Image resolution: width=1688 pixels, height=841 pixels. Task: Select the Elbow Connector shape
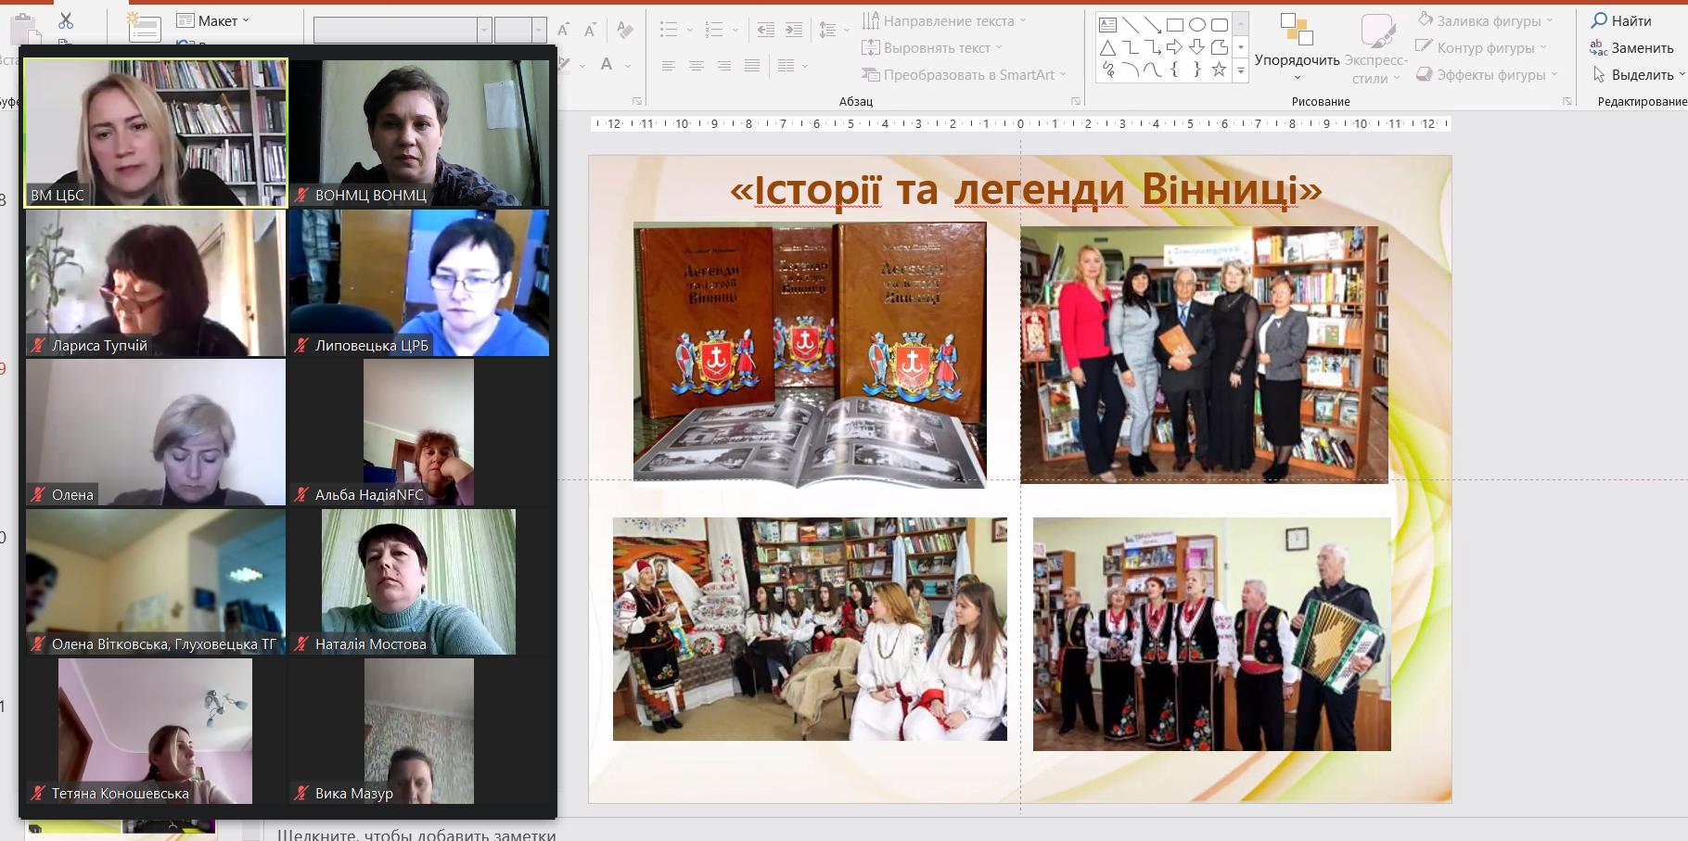pos(1130,47)
